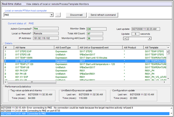The image size is (174, 117).
Task: Click the log pane scroll up arrow
Action: 171,108
